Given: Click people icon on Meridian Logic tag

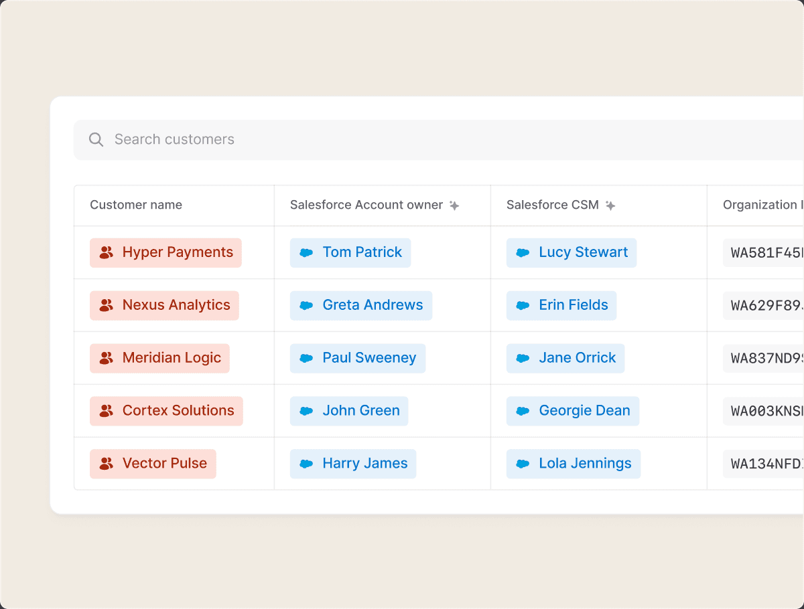Looking at the screenshot, I should click(x=106, y=359).
